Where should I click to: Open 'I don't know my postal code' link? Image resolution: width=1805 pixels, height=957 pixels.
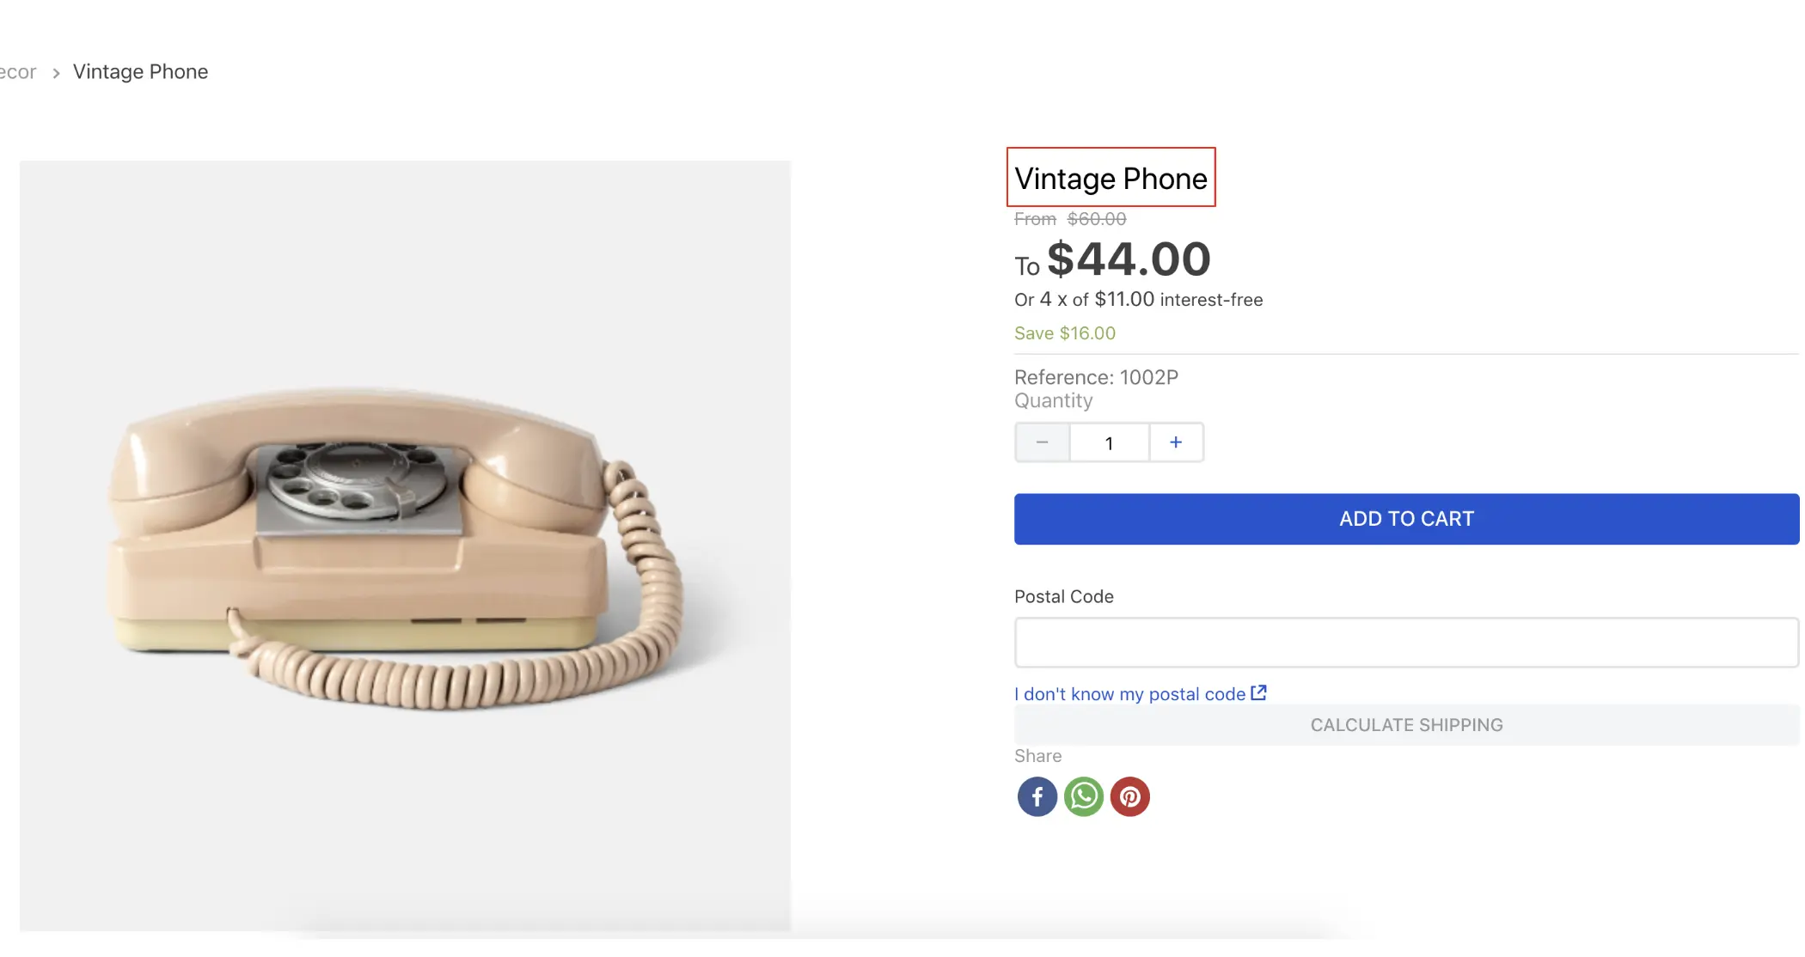[x=1129, y=693]
